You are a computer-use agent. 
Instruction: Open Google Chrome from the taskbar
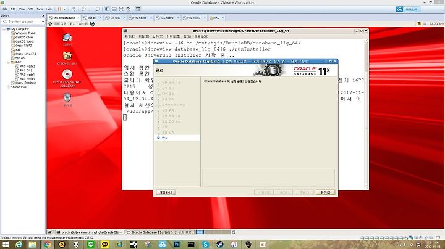pos(48,244)
